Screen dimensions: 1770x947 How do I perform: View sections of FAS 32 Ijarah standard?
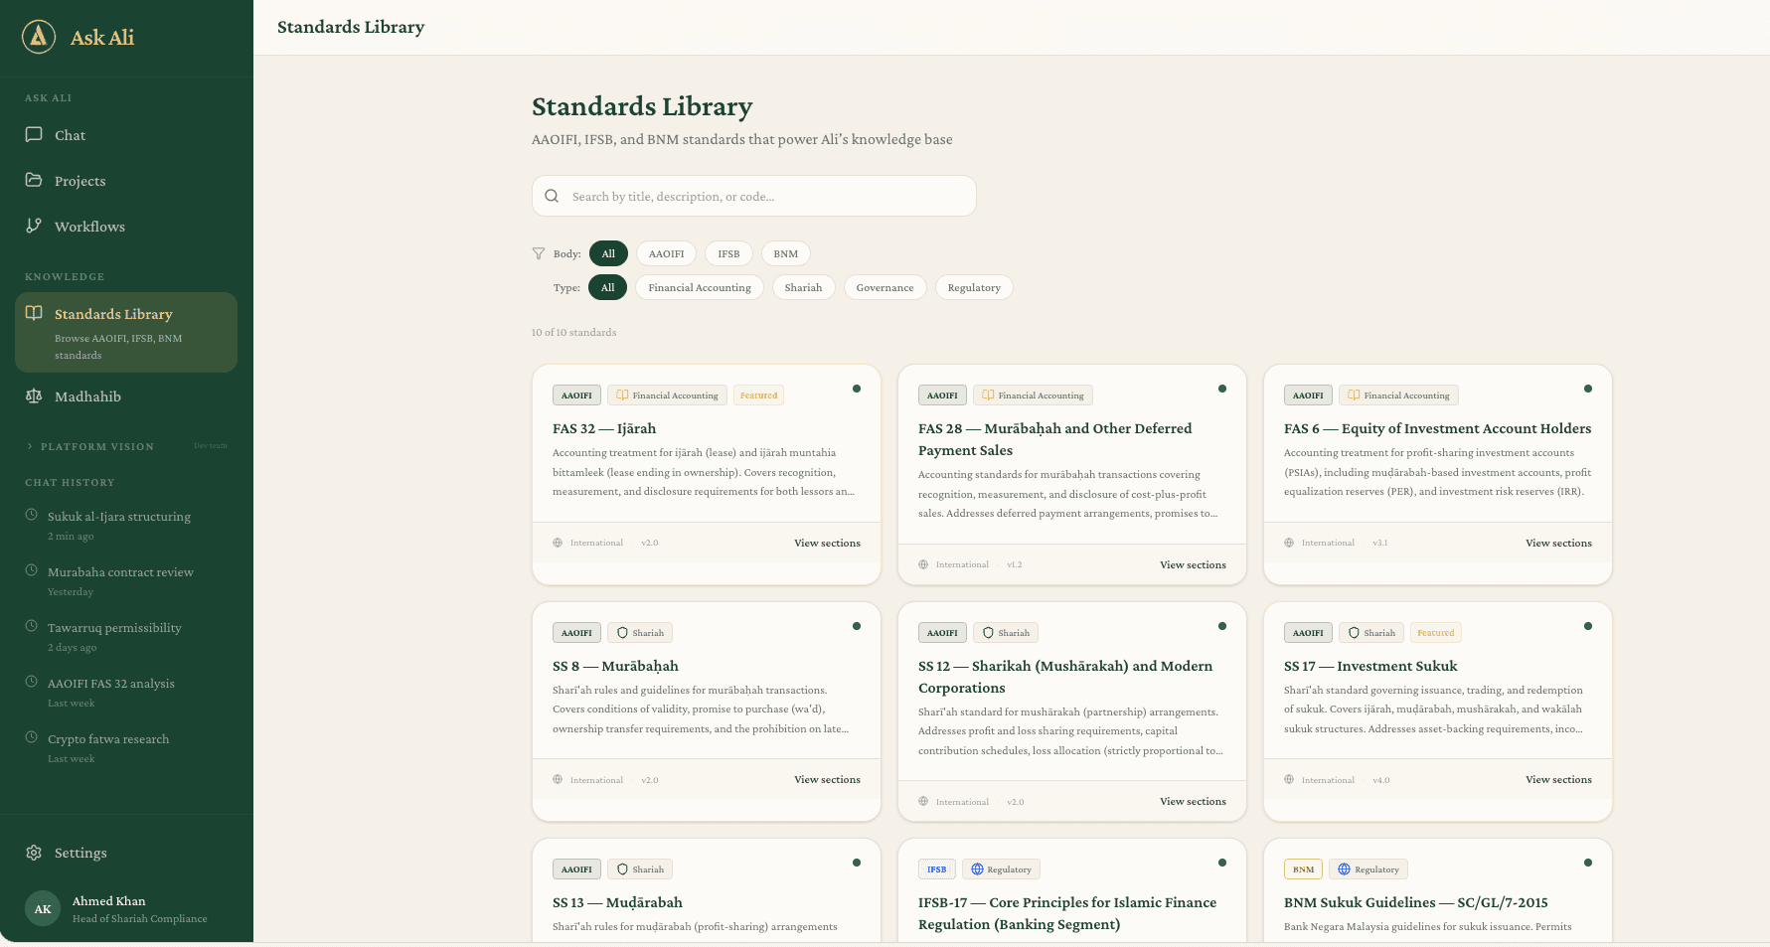point(827,543)
